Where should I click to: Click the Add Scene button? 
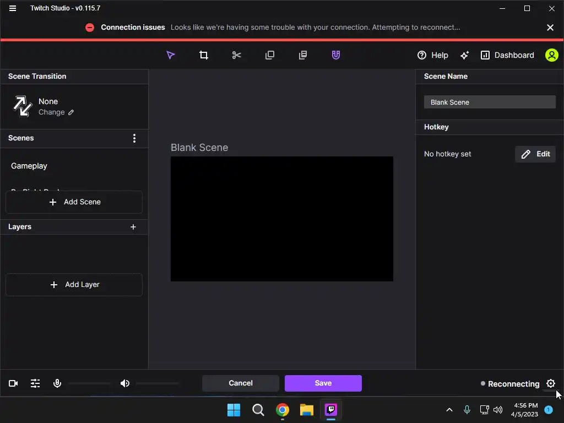coord(74,202)
